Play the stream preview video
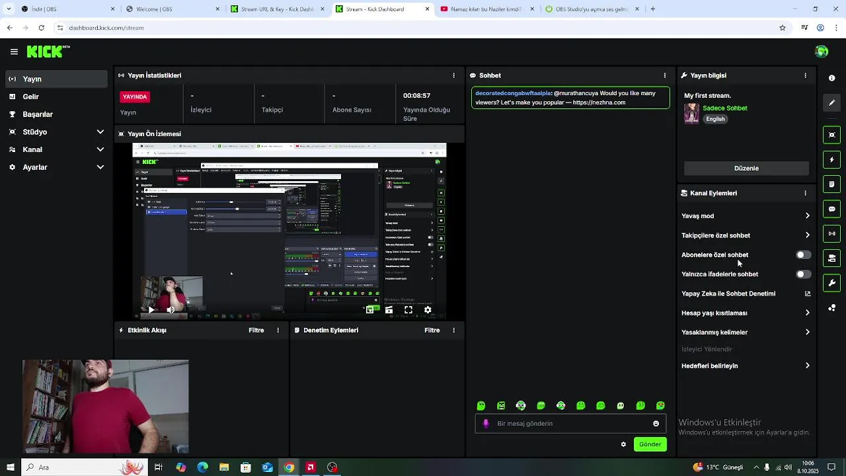Image resolution: width=846 pixels, height=476 pixels. click(x=151, y=309)
